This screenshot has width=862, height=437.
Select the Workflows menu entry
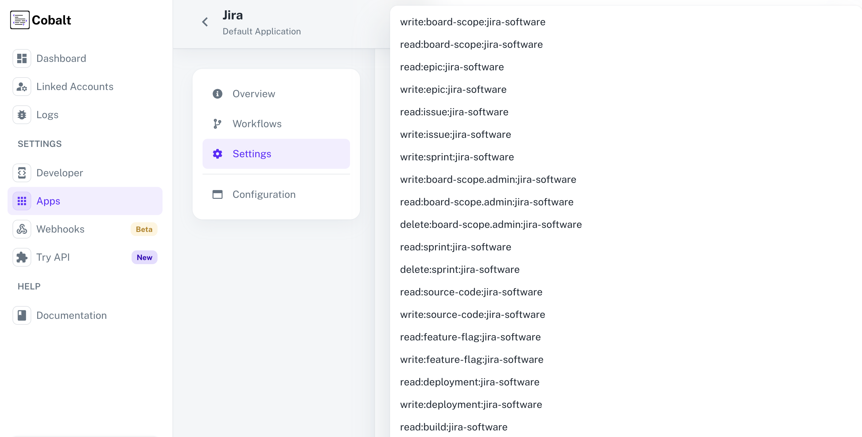[x=257, y=123]
